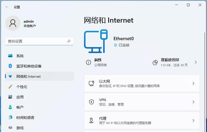Click the 应用 apps icon
This screenshot has height=132, width=207.
(x=10, y=97)
